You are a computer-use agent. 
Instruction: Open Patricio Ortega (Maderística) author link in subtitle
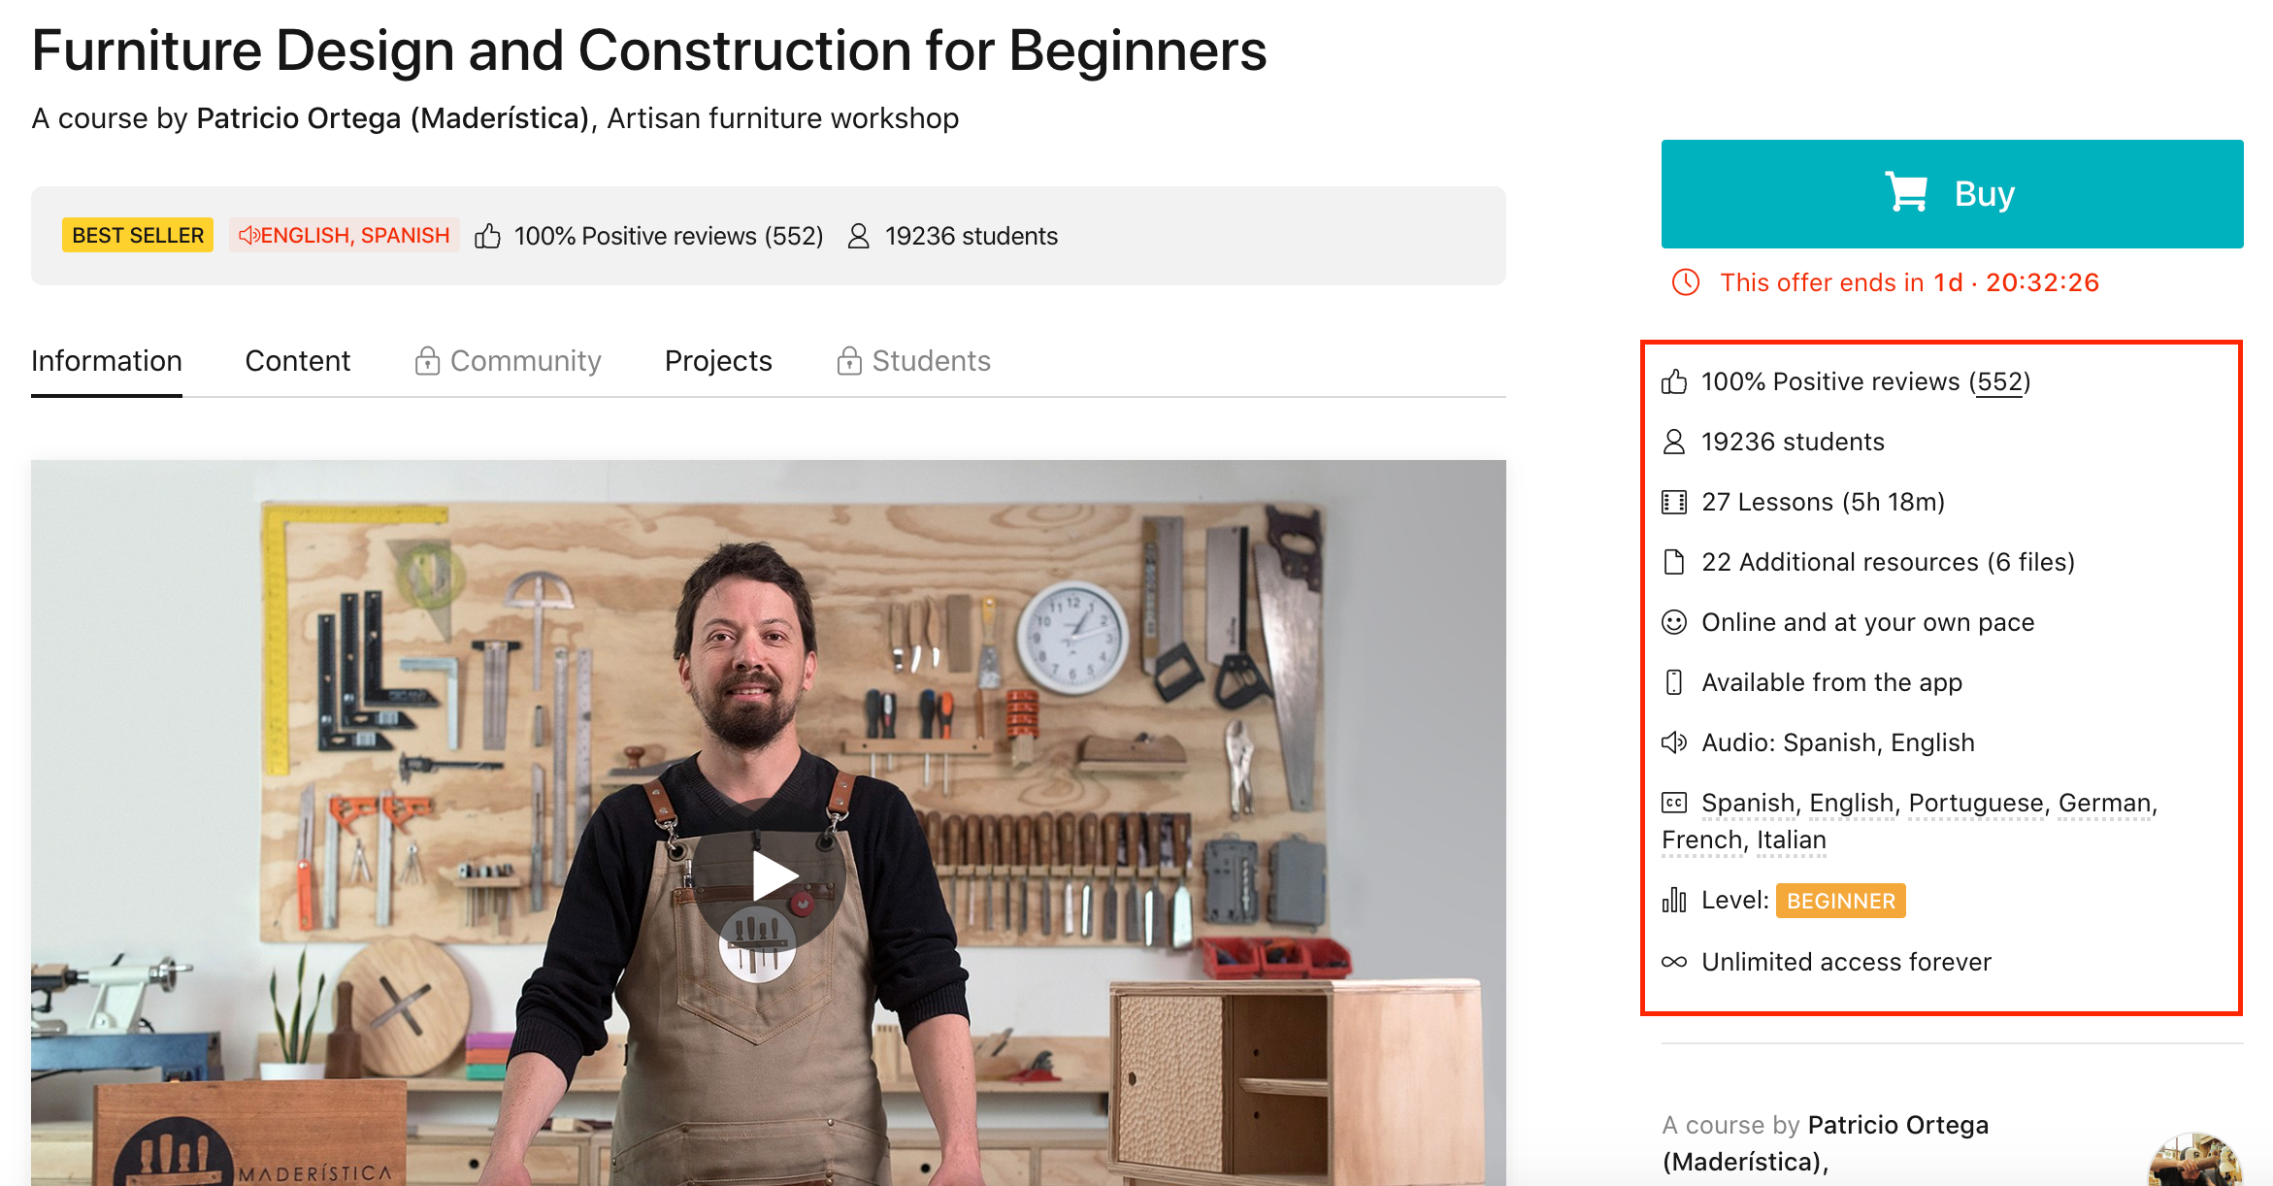[393, 118]
